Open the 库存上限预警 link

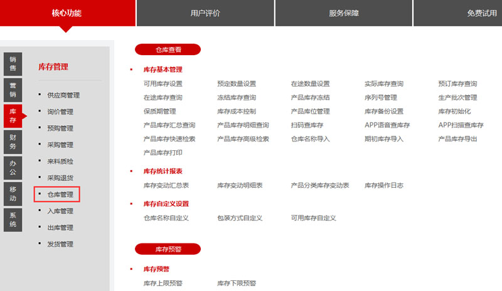tap(163, 283)
